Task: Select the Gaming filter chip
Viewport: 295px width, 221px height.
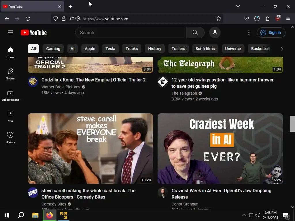Action: pos(53,49)
